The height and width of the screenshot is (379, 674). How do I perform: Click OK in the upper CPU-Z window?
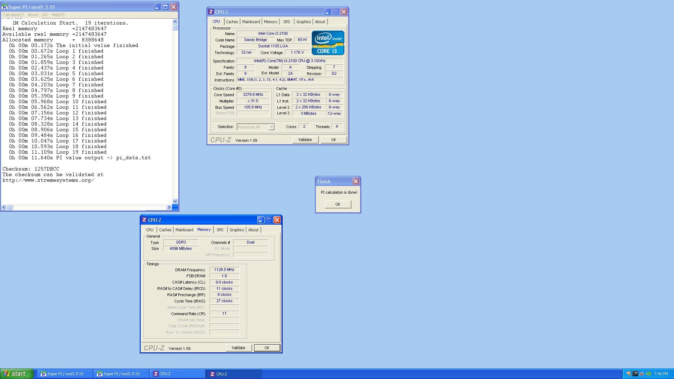[x=333, y=140]
